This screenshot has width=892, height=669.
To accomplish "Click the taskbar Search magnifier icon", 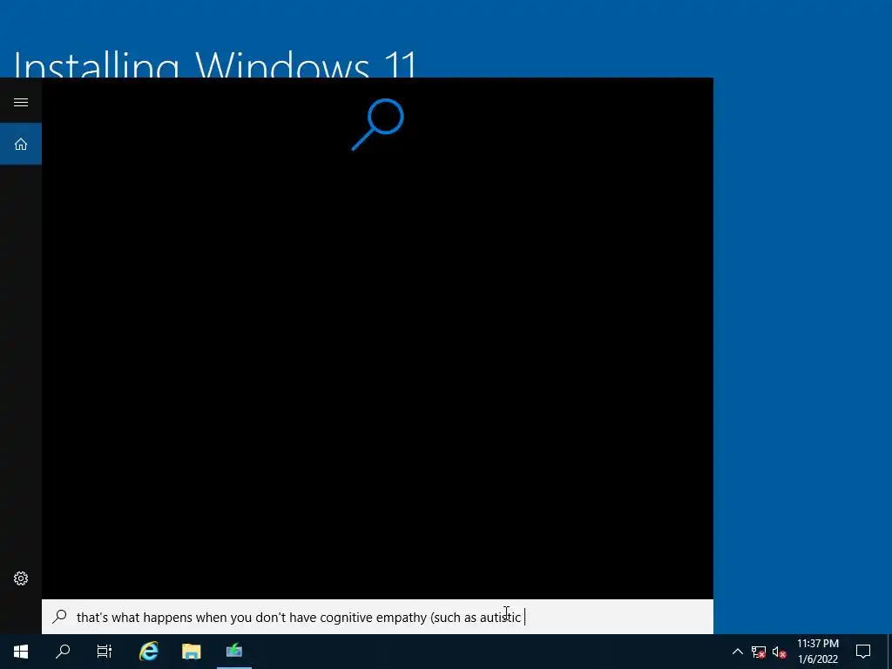I will click(x=63, y=652).
